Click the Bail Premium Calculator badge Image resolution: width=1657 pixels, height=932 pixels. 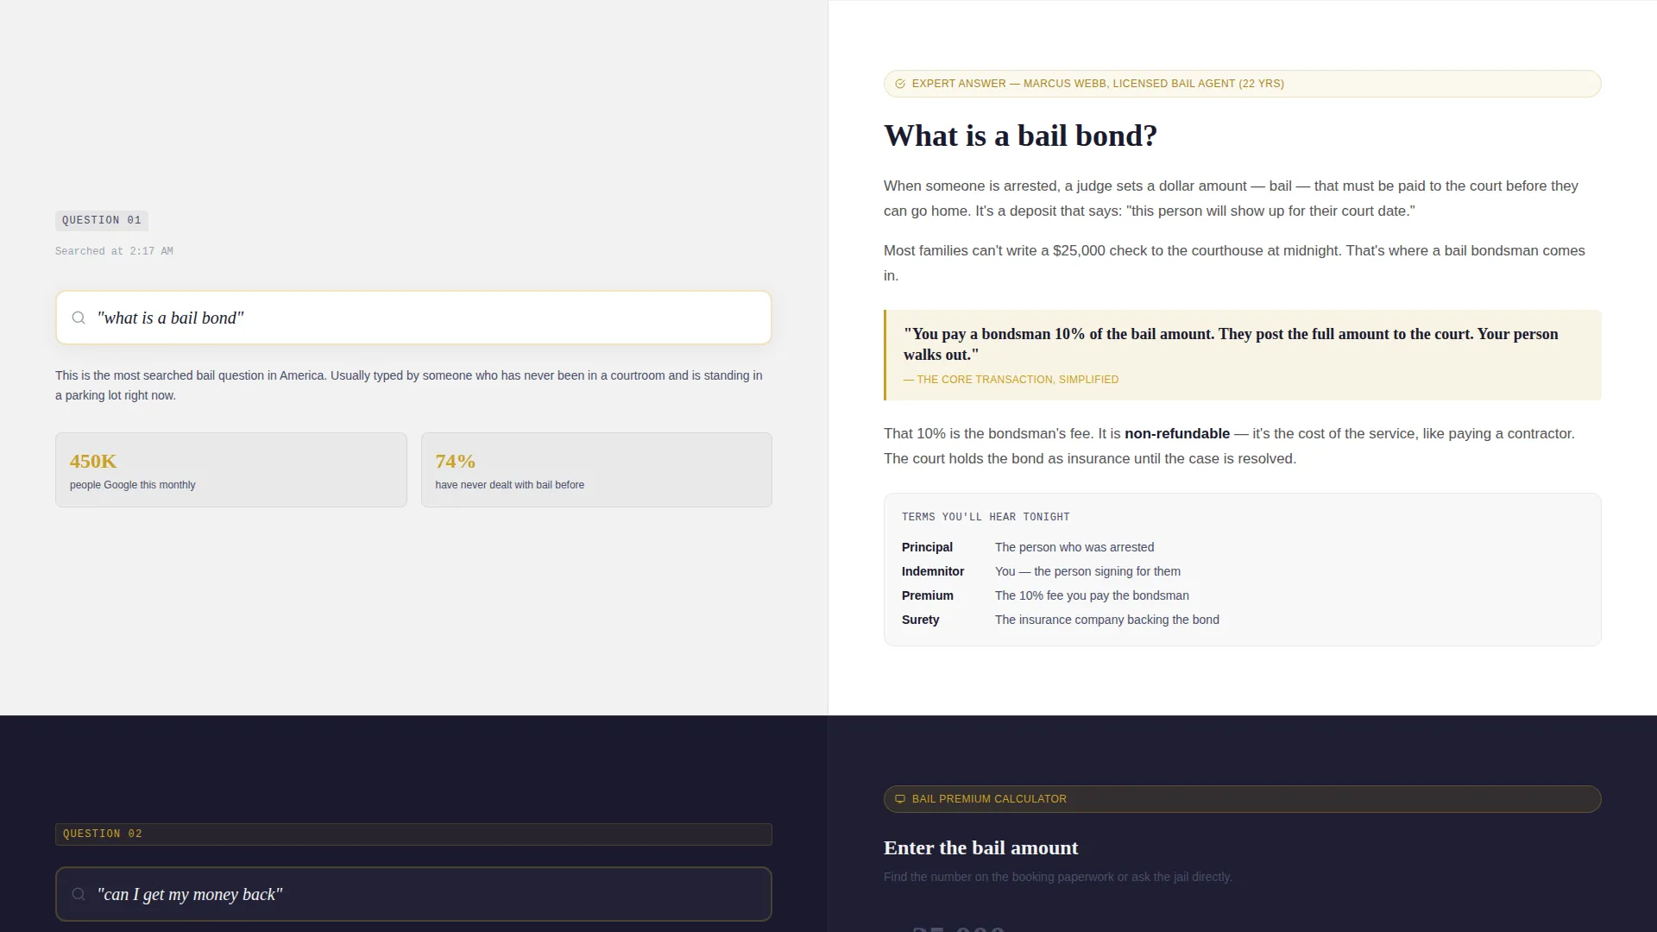tap(1242, 799)
